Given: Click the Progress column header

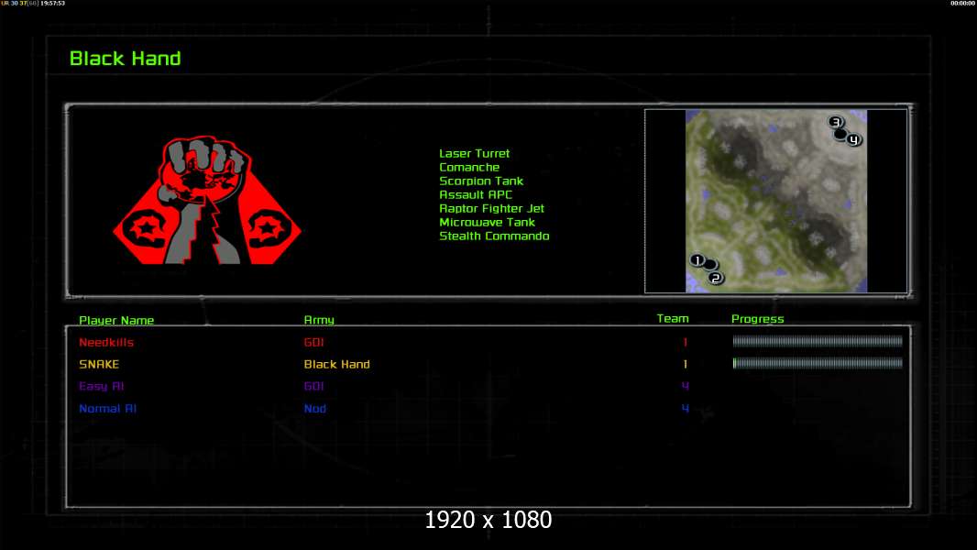Looking at the screenshot, I should point(758,319).
